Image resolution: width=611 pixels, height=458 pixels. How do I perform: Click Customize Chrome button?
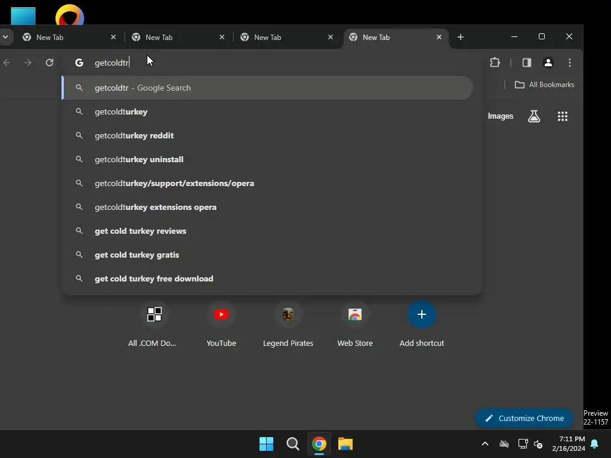click(524, 418)
